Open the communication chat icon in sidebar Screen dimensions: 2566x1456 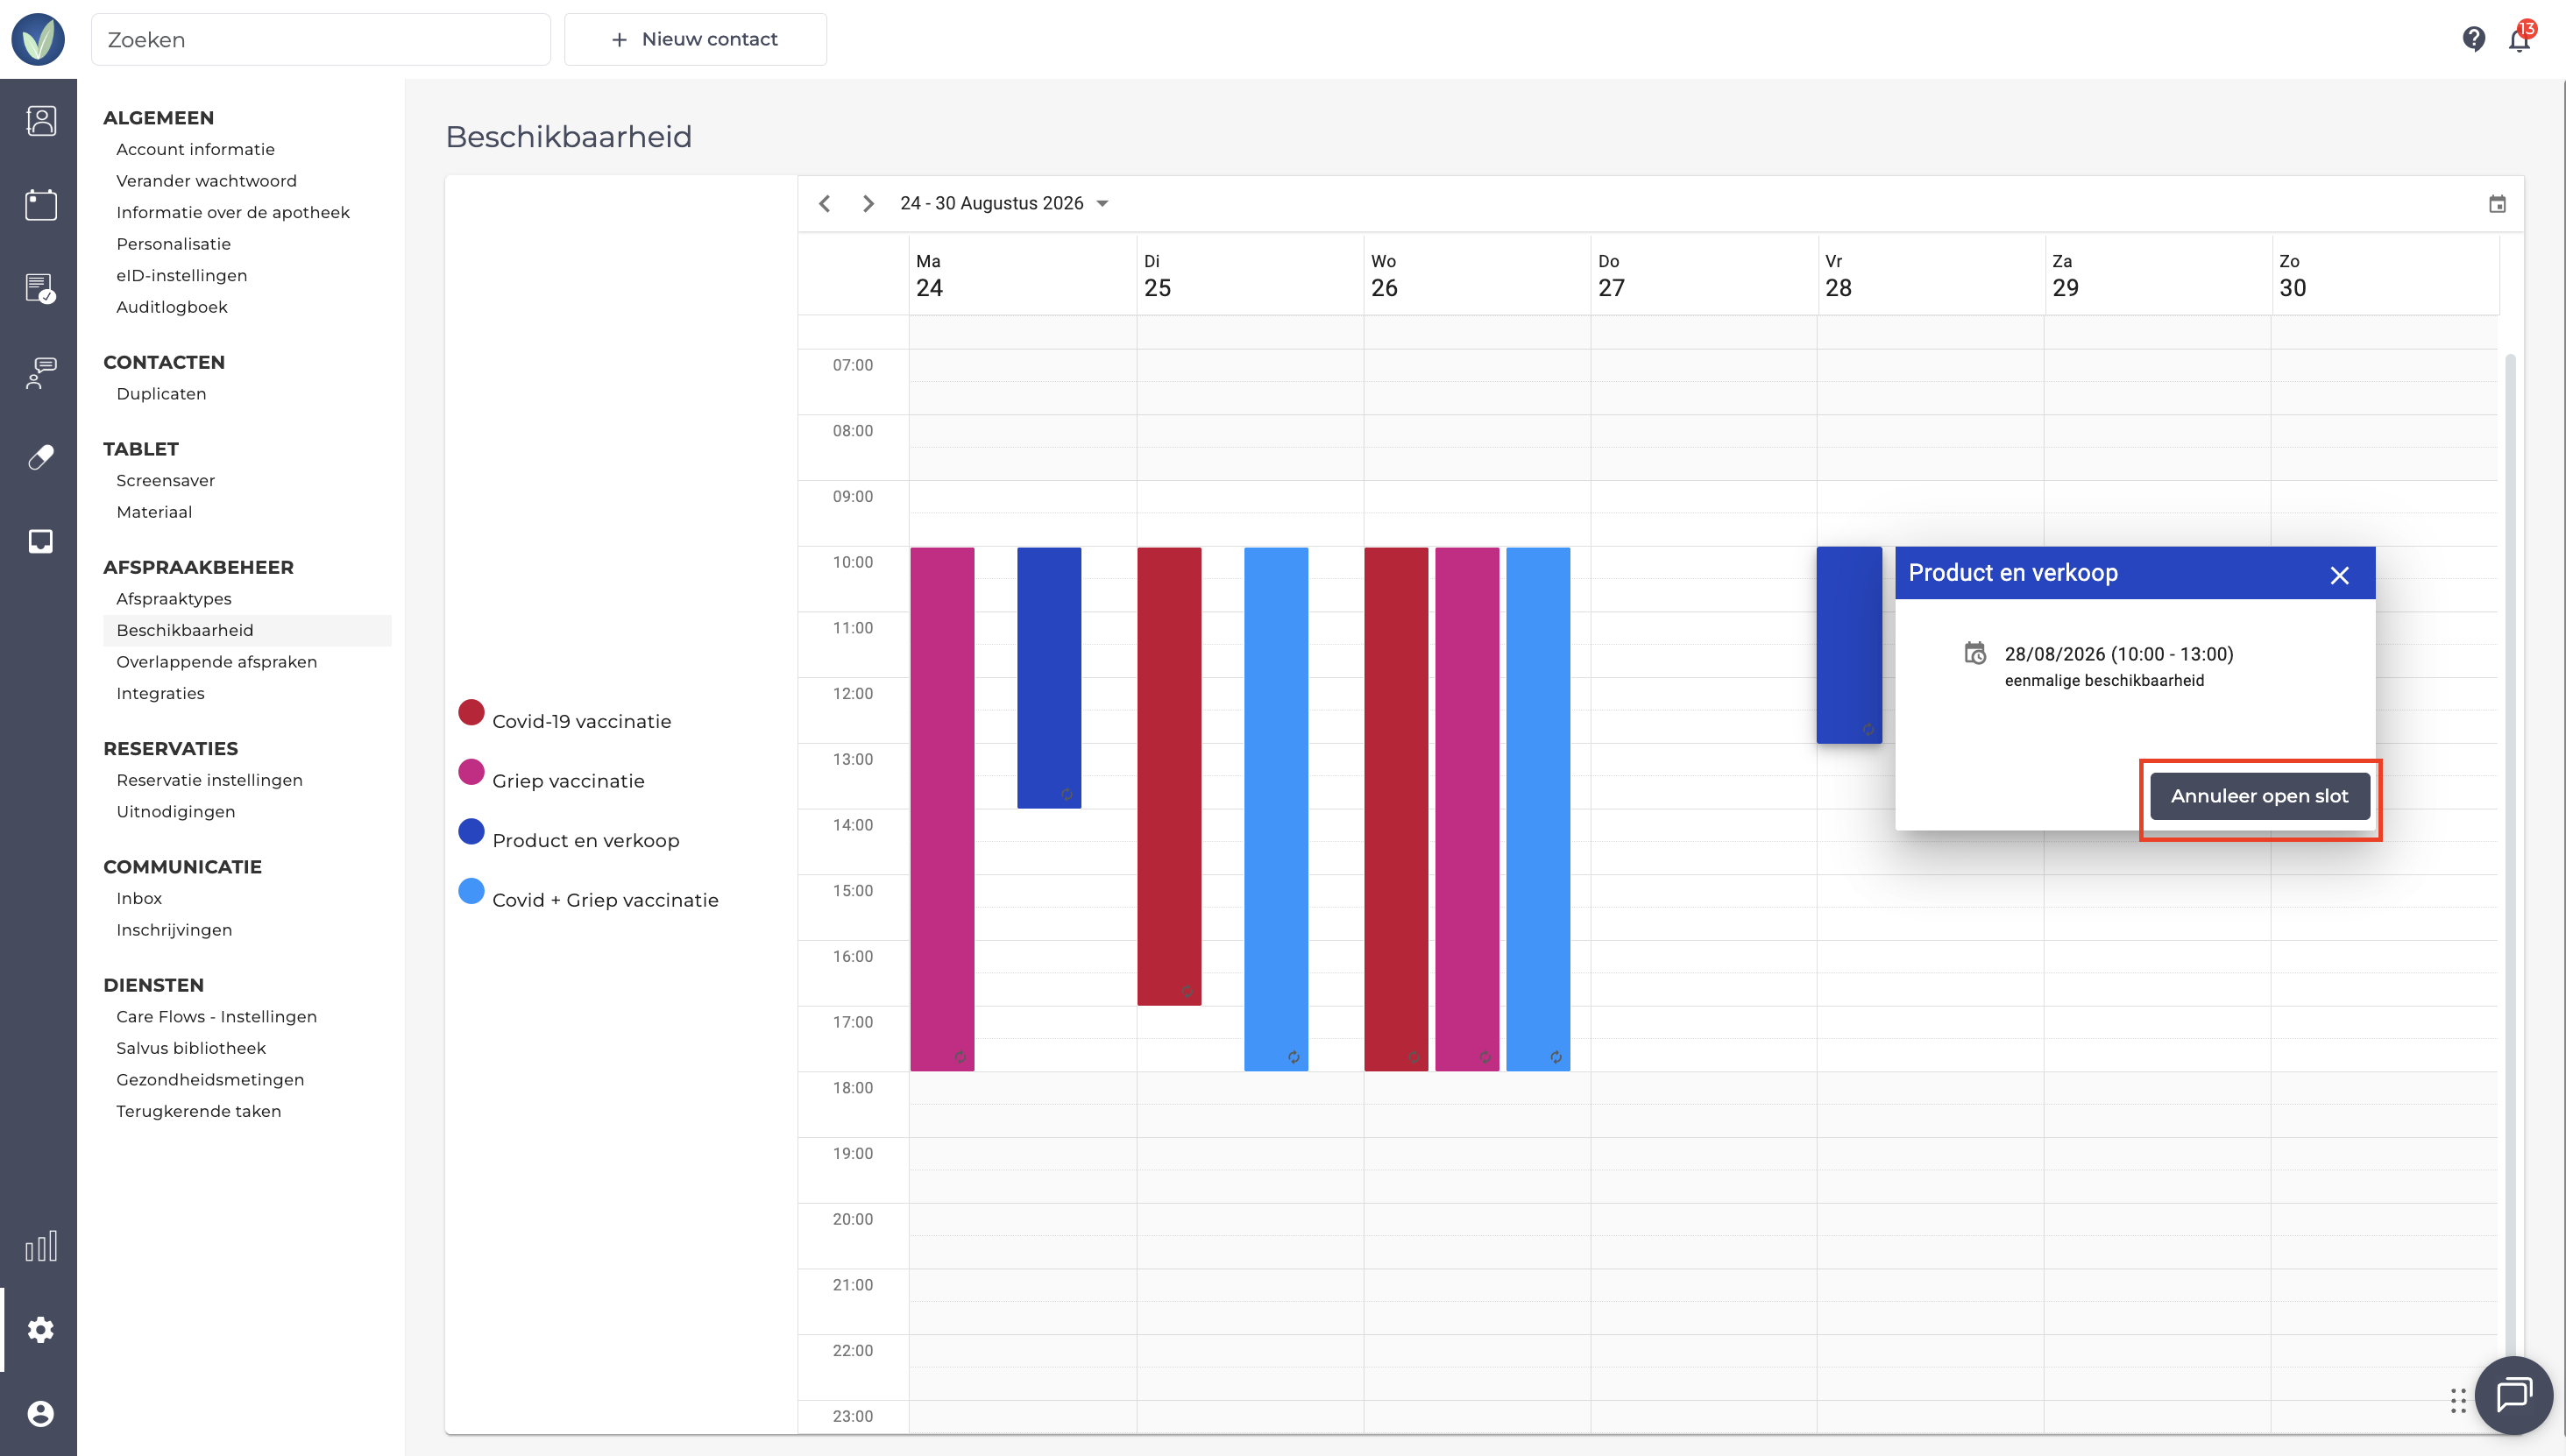(40, 373)
